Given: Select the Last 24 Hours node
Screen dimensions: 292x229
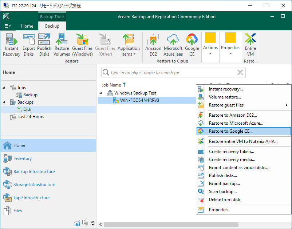Looking at the screenshot, I should coord(27,117).
